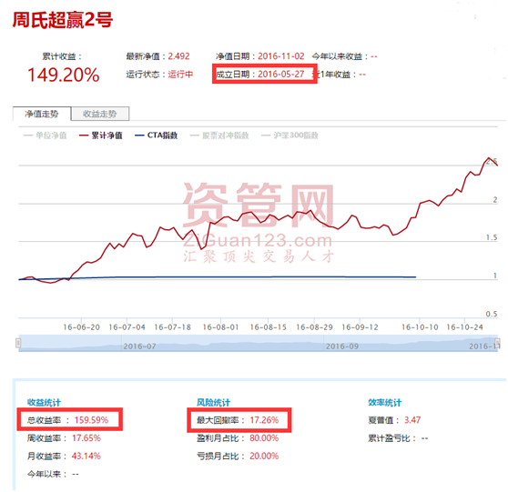
Task: Toggle the CTA指数 legend series
Action: click(157, 136)
